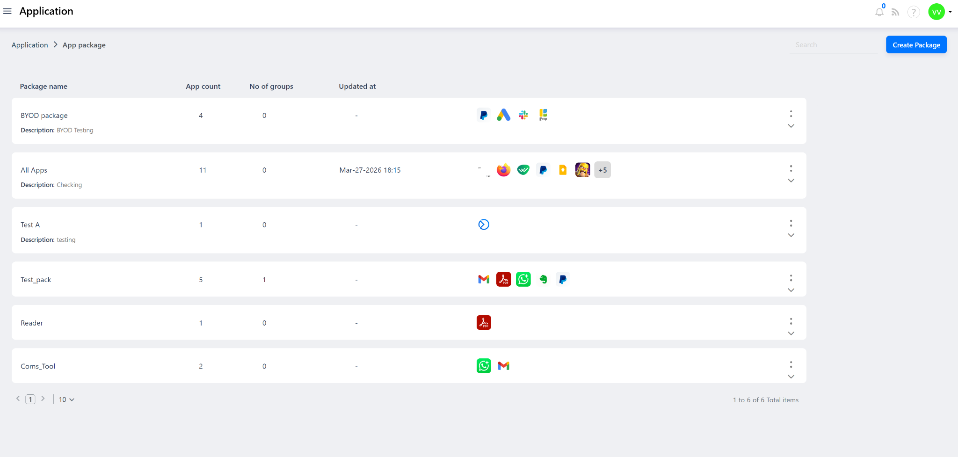Viewport: 958px width, 457px height.
Task: Open the page size dropdown showing 10
Action: click(x=66, y=399)
